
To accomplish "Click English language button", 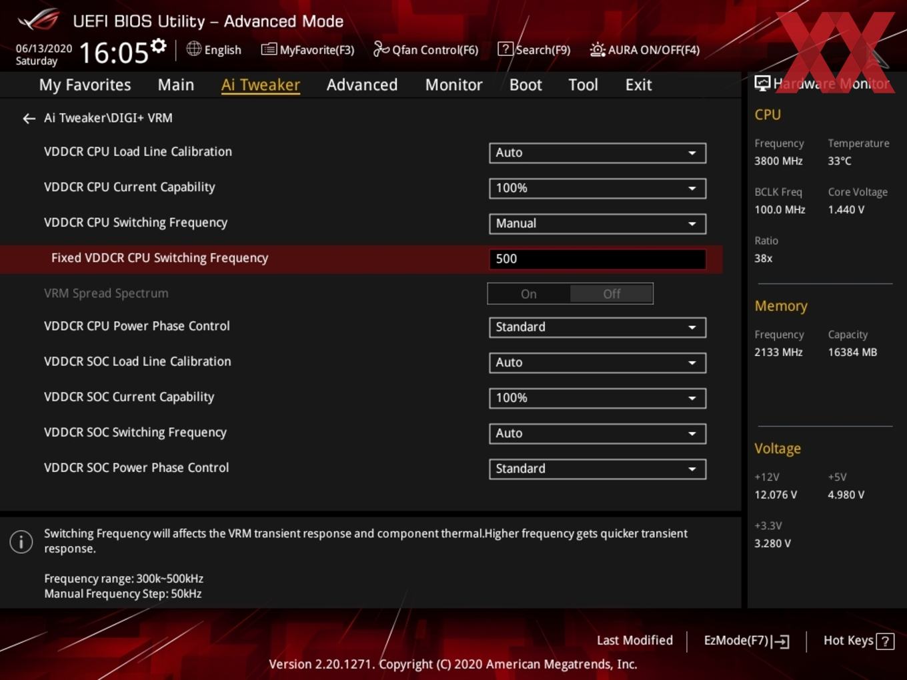I will [x=214, y=49].
